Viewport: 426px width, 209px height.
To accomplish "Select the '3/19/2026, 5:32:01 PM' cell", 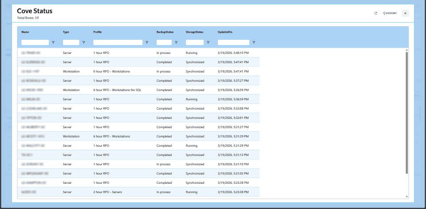I will click(x=233, y=118).
